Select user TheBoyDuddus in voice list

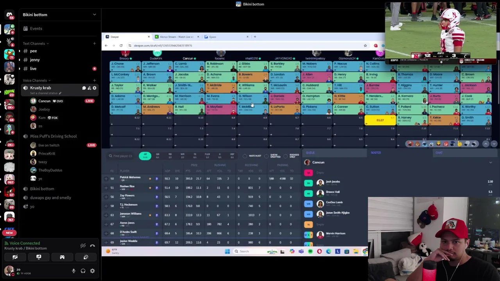tap(50, 170)
